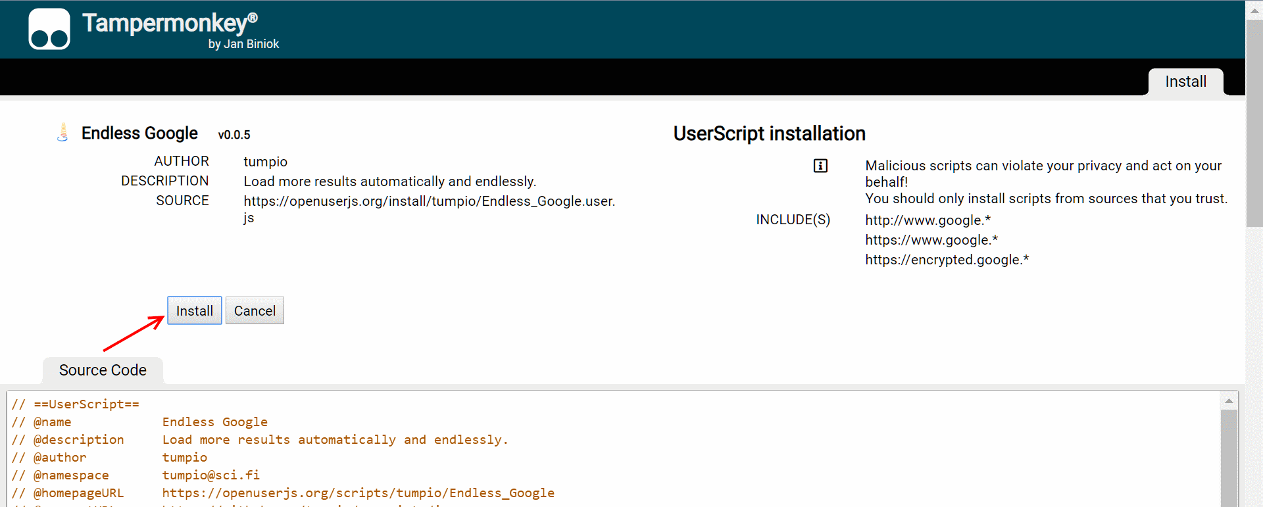
Task: Click the page vertical scrollbar thumb
Action: [x=1254, y=124]
